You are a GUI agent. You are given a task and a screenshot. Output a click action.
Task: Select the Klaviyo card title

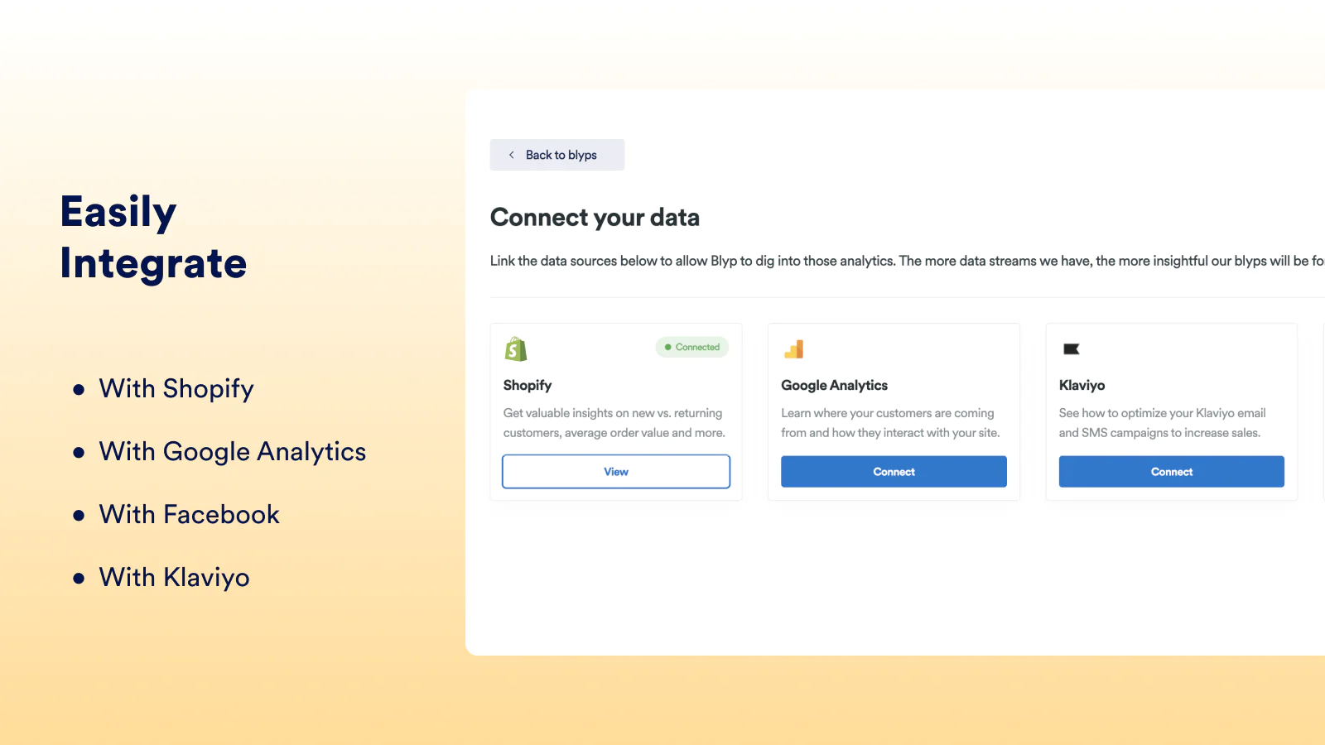pyautogui.click(x=1082, y=386)
